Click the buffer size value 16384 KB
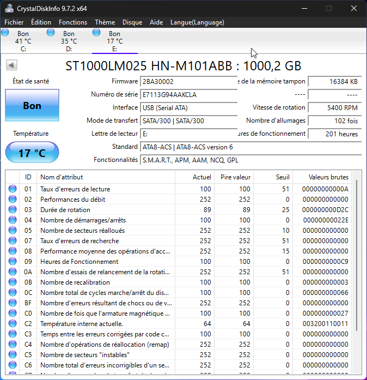This screenshot has height=380, width=367. click(334, 81)
